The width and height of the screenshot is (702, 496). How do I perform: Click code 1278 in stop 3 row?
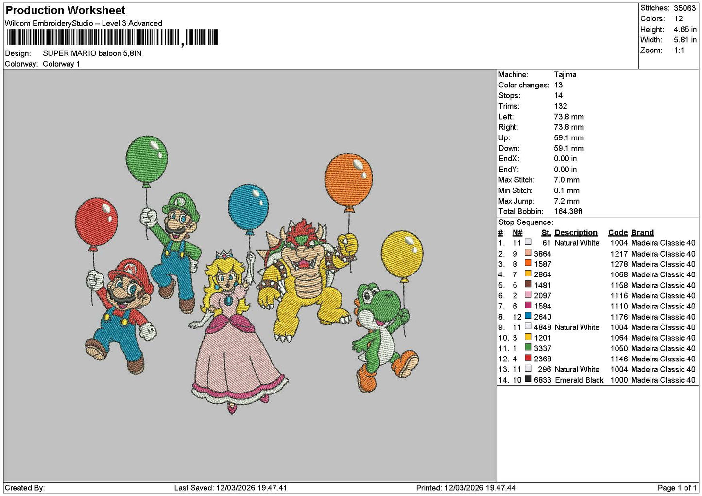point(619,264)
